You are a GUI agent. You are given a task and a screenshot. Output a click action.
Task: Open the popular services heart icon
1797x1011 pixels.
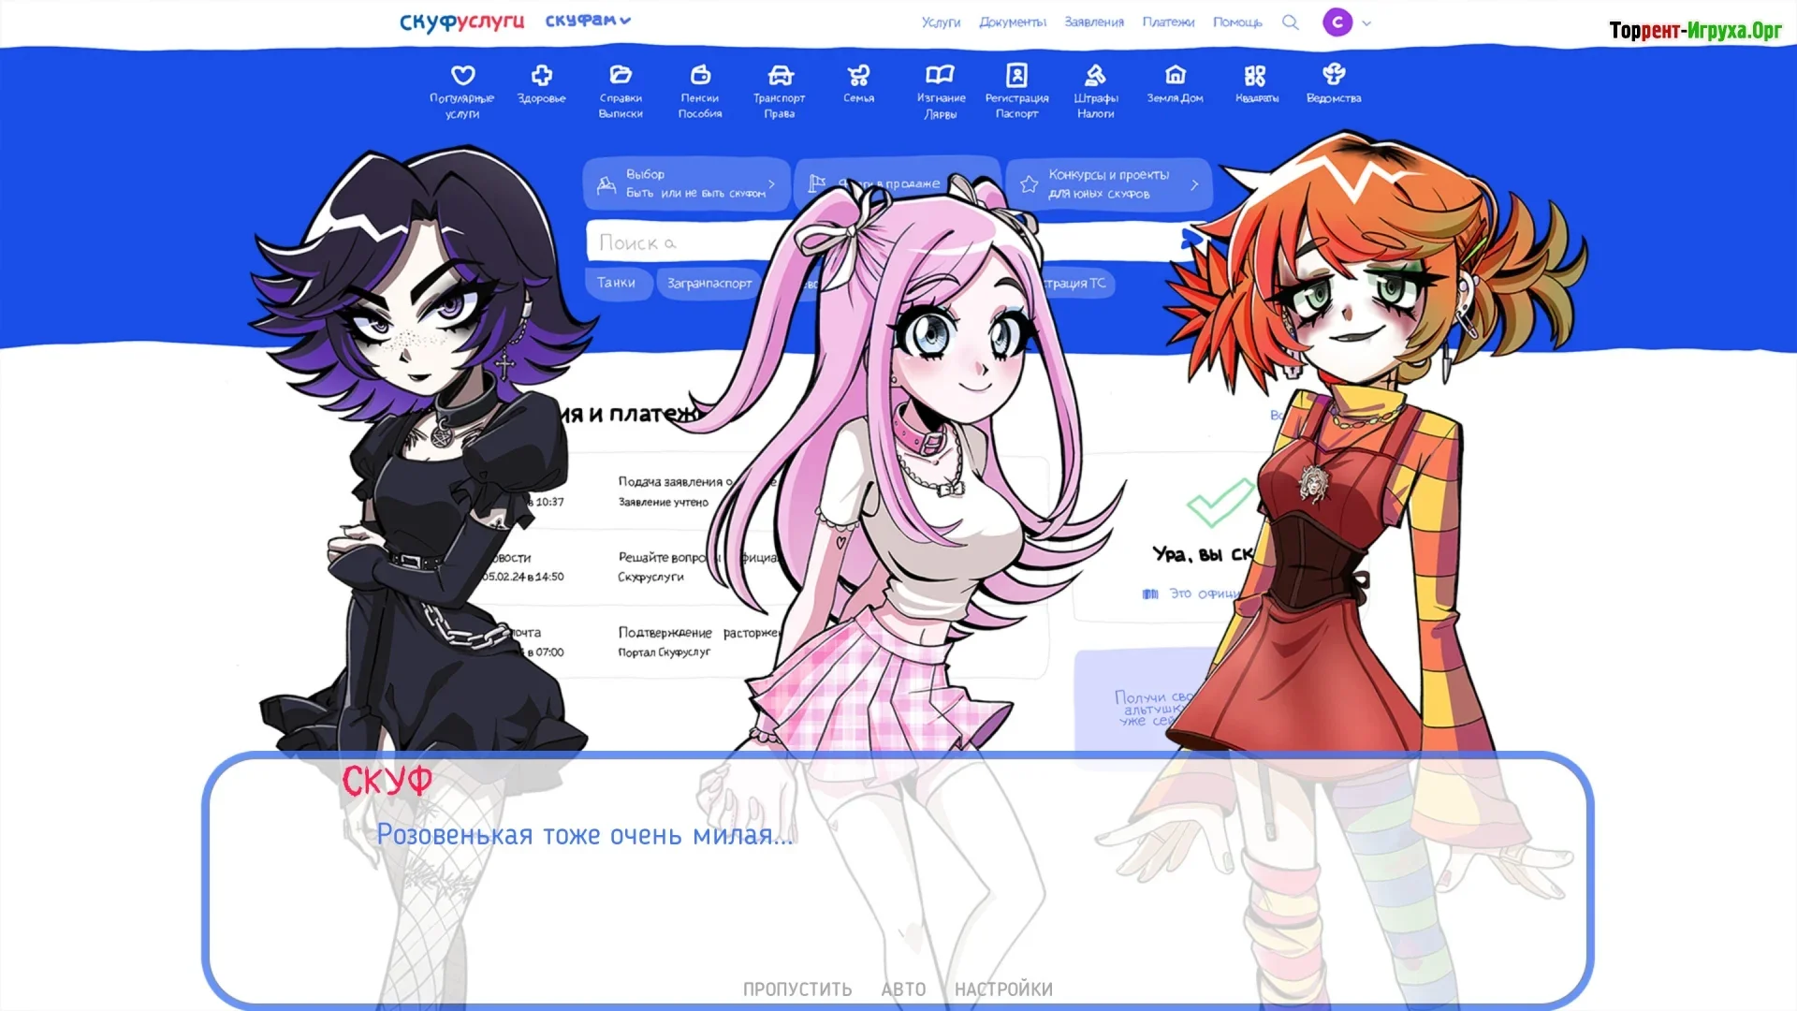click(462, 75)
